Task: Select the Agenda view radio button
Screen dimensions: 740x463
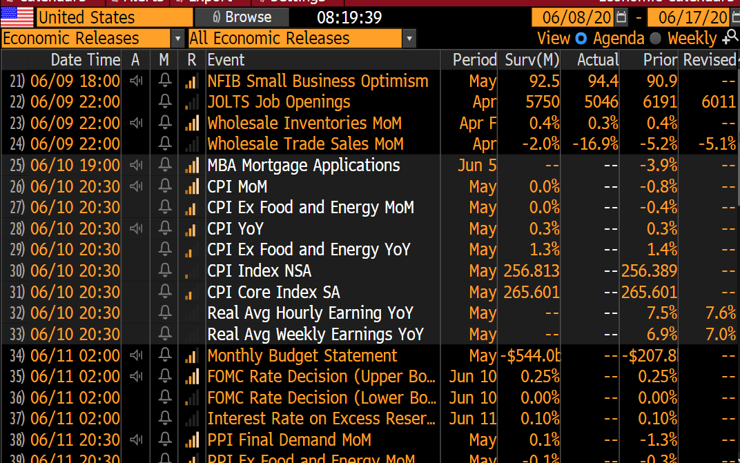Action: pyautogui.click(x=581, y=38)
